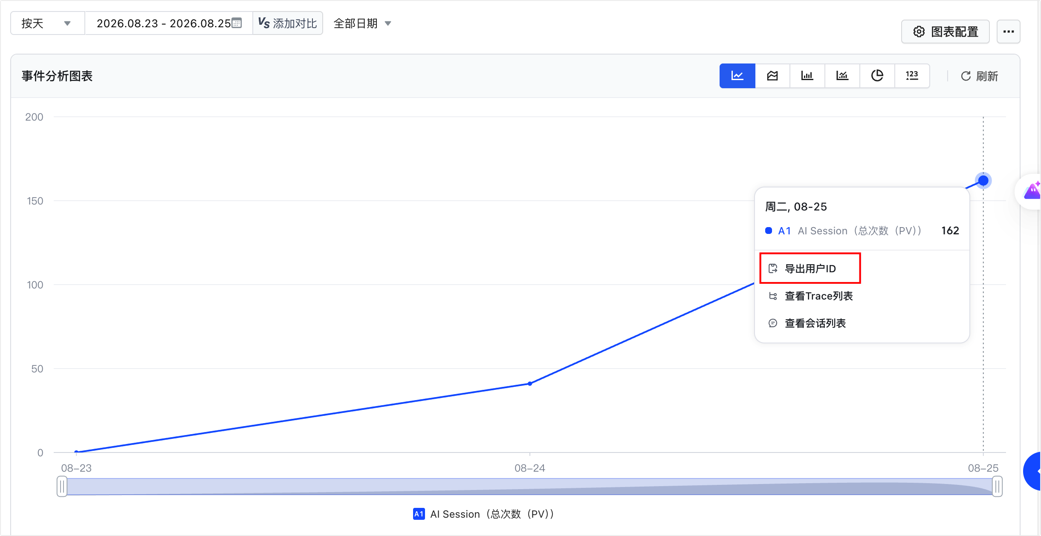The image size is (1041, 536).
Task: Click the calendar icon in date range
Action: (x=237, y=23)
